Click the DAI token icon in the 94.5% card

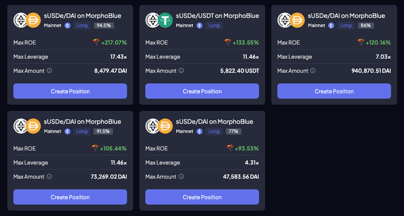[34, 20]
